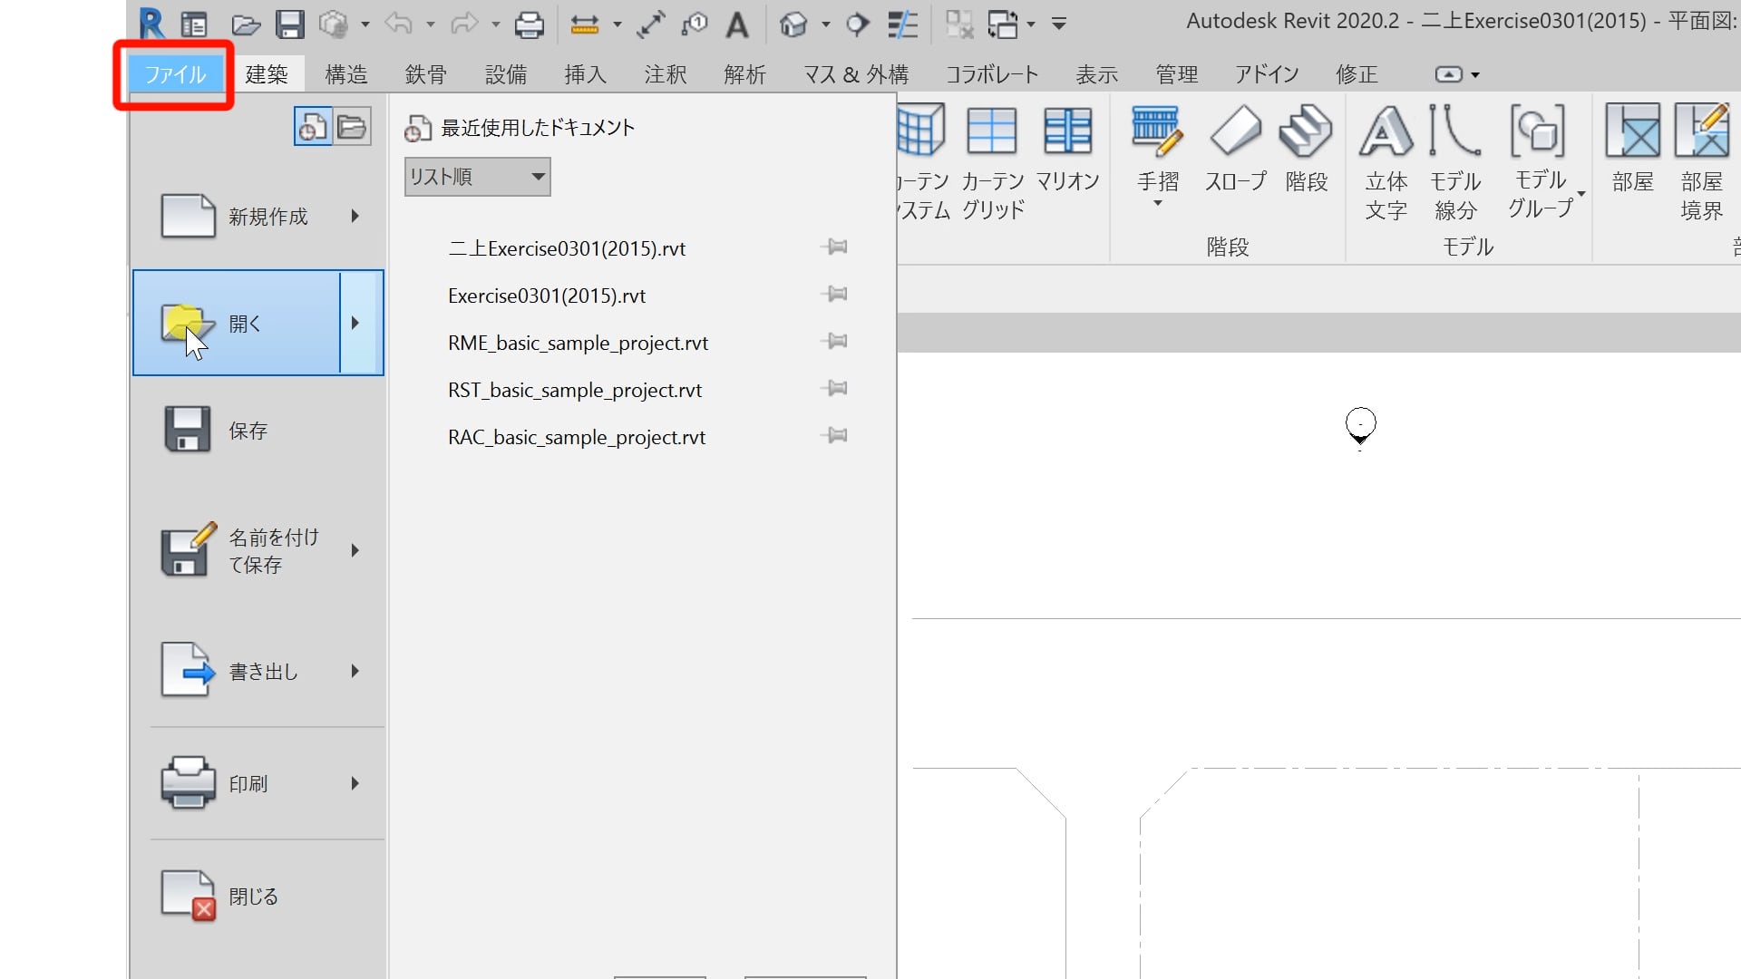Show recent documents view toggle
The width and height of the screenshot is (1741, 979).
(x=313, y=127)
